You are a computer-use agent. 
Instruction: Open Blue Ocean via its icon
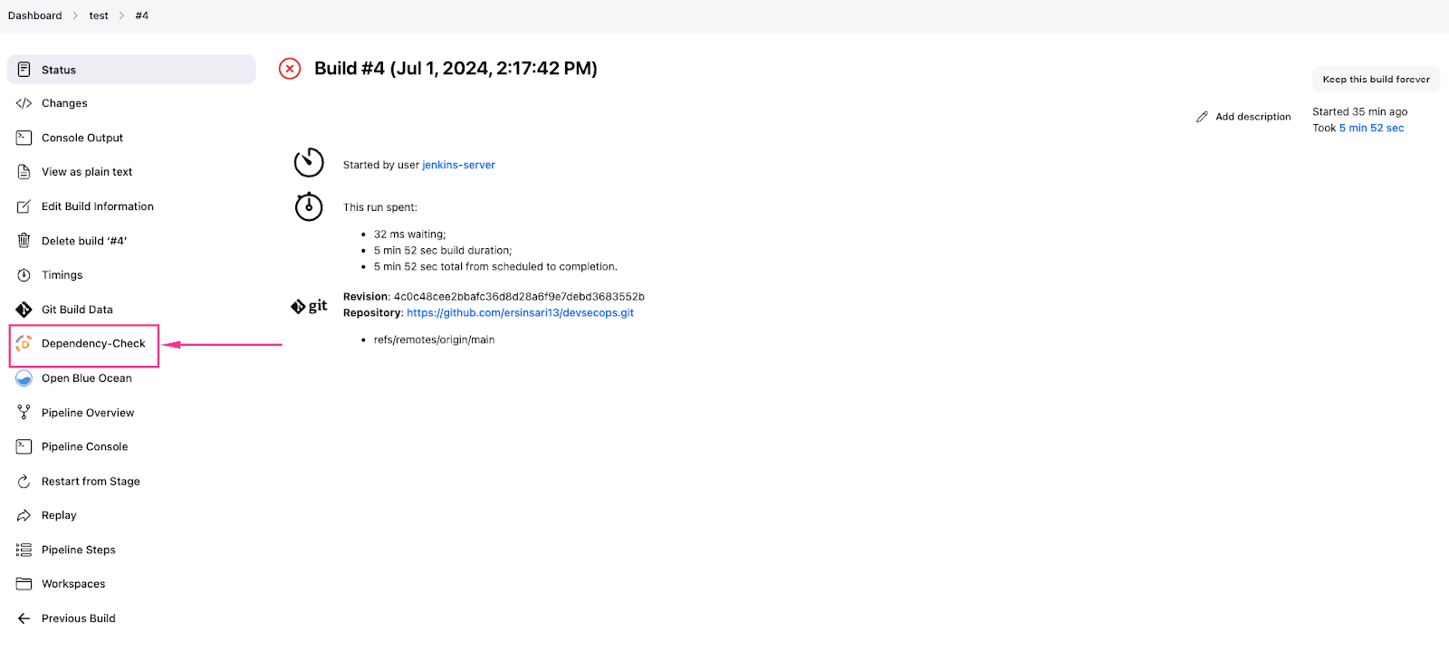tap(24, 378)
